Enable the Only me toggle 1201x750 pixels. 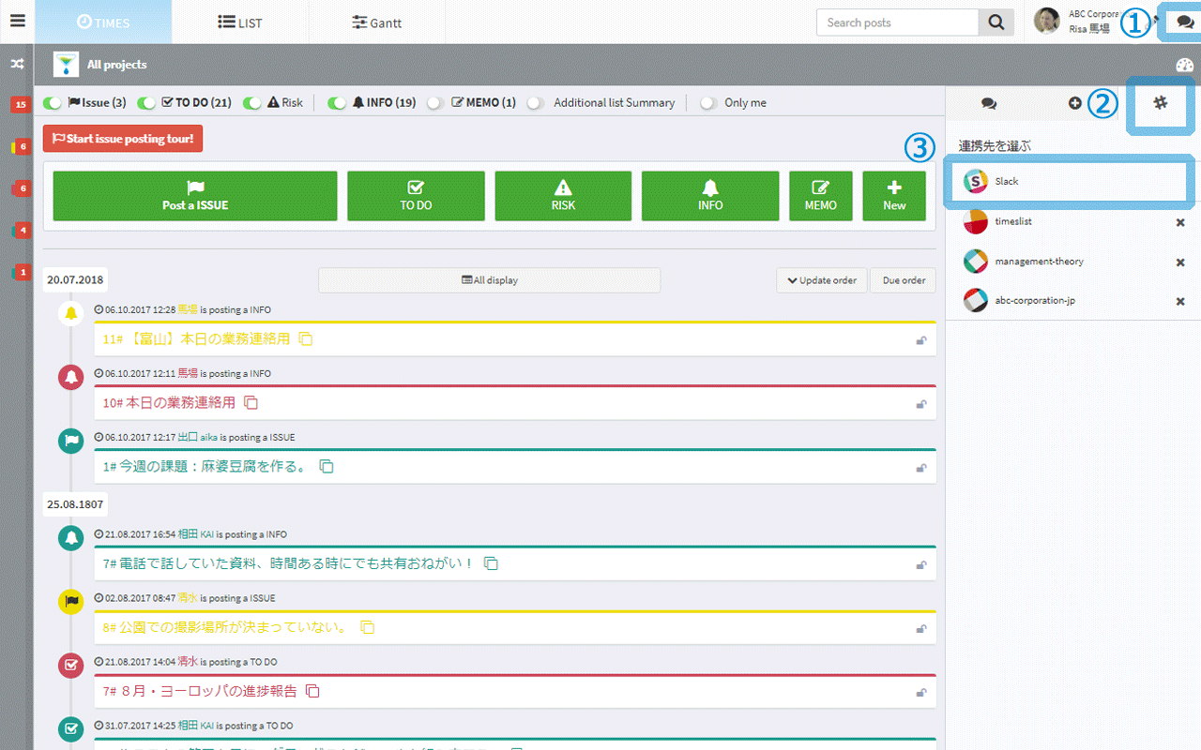[x=707, y=103]
